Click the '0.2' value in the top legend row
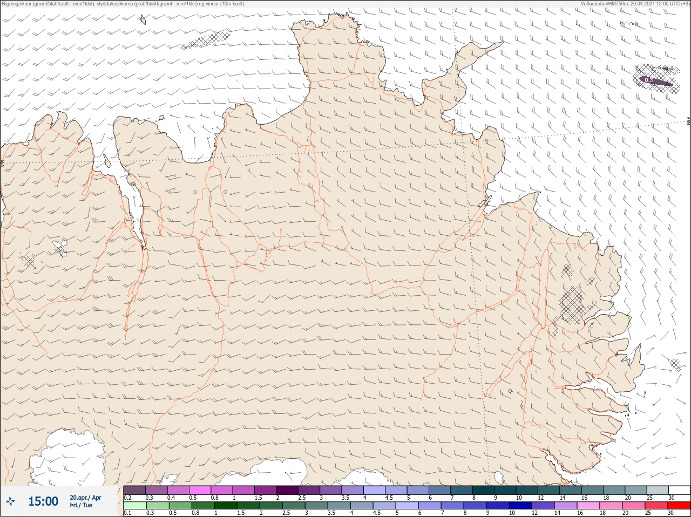691x517 pixels. tap(127, 498)
